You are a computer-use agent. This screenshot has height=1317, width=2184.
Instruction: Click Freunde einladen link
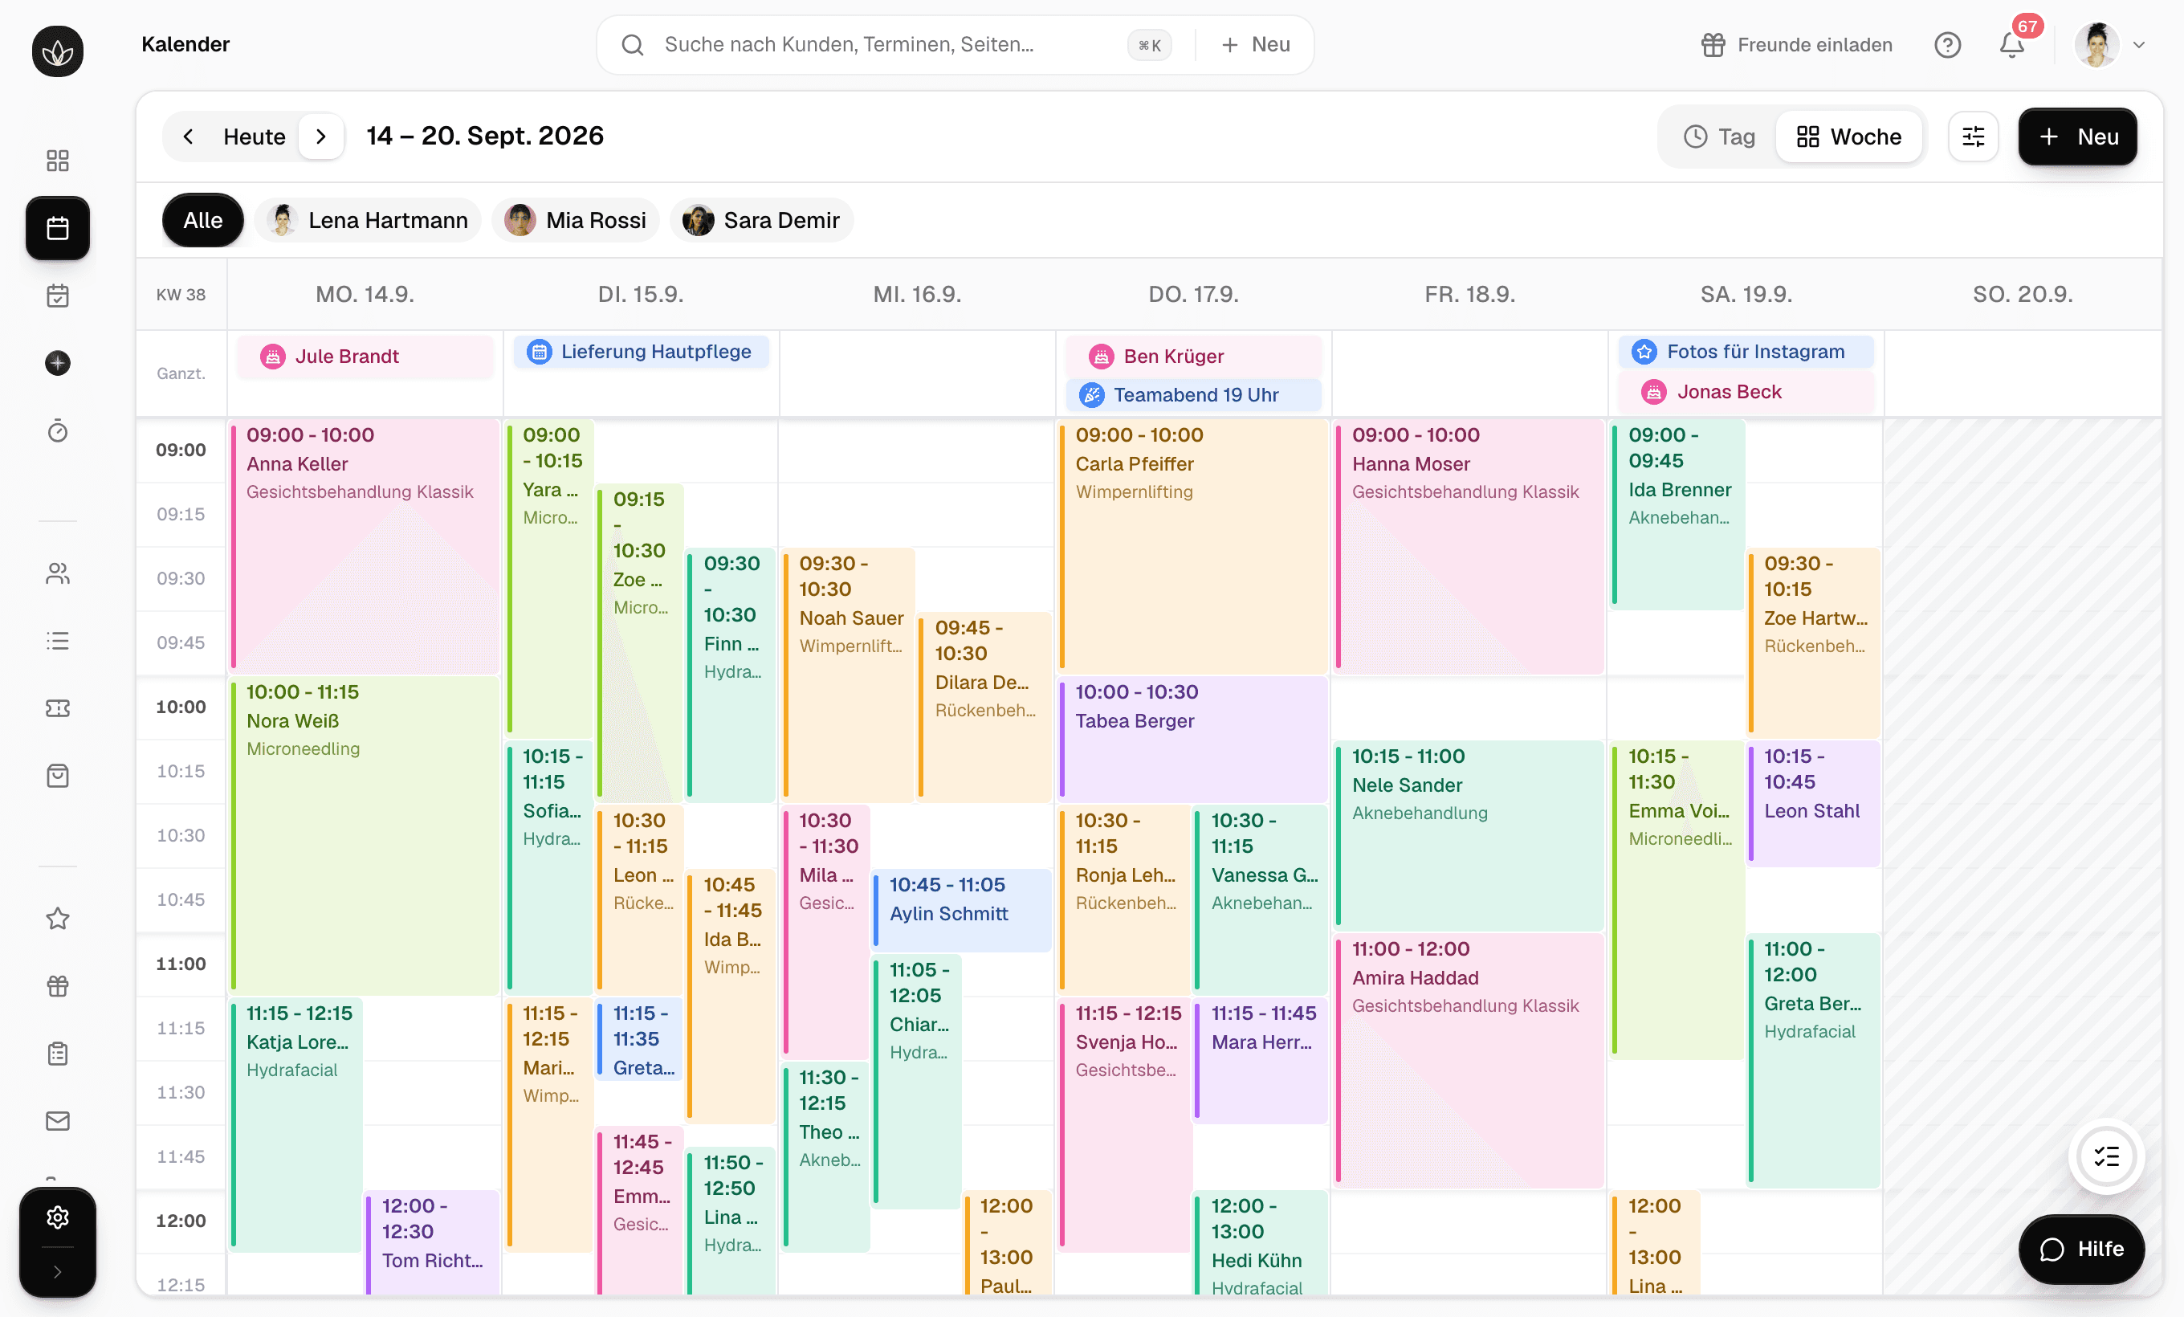pyautogui.click(x=1797, y=44)
